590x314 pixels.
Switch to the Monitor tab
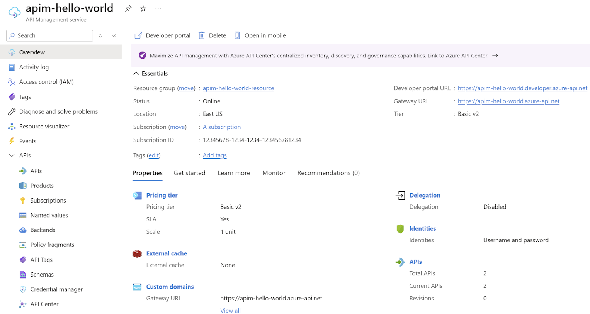point(274,173)
